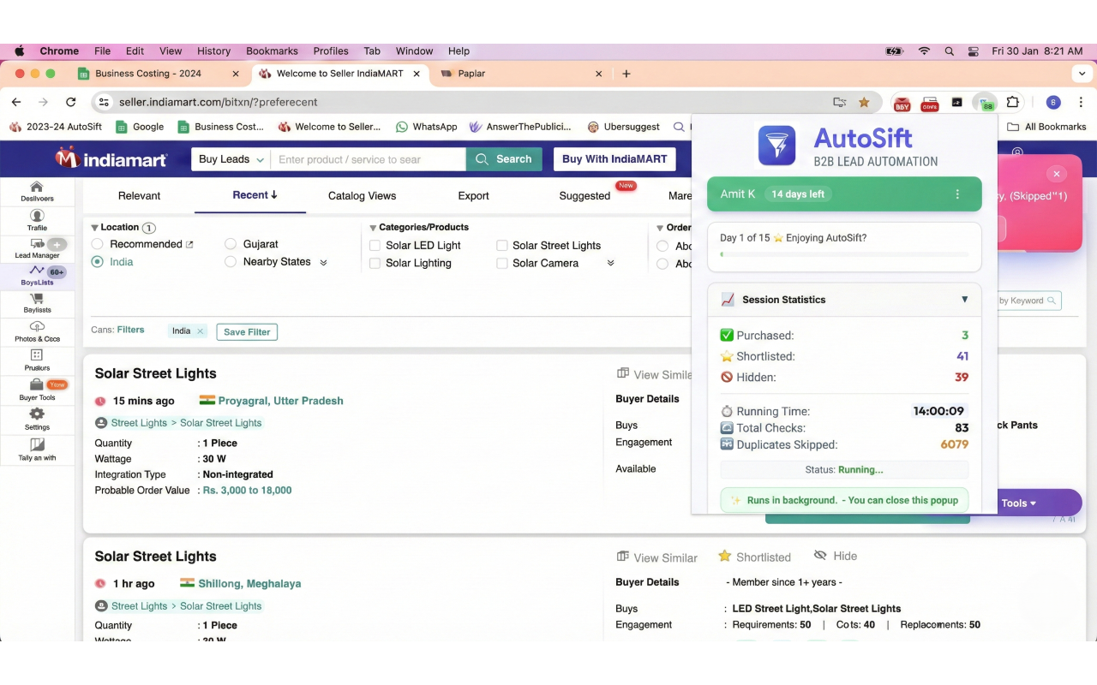1097x685 pixels.
Task: Select the India location radio
Action: 98,262
